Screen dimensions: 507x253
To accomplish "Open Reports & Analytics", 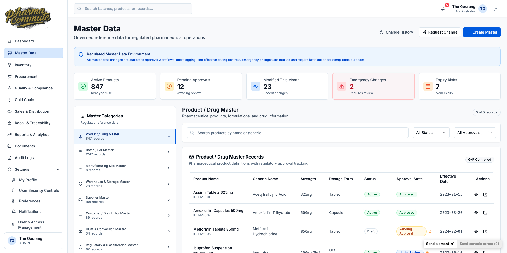I will tap(34, 135).
